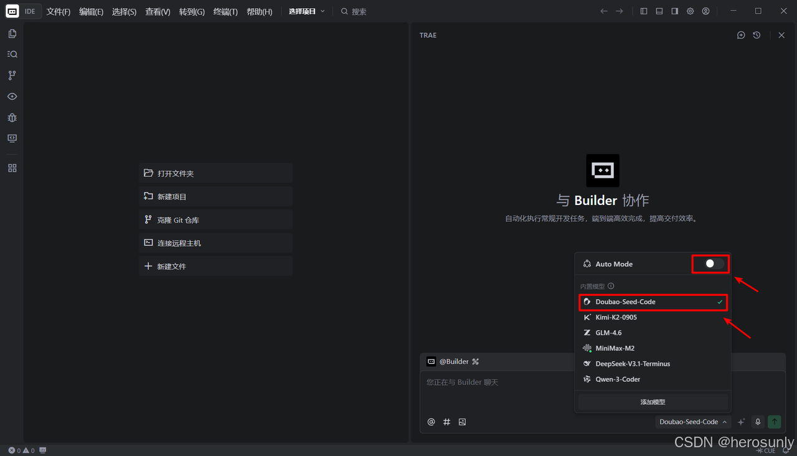Click the image attach icon in chat box
The image size is (797, 456).
pos(462,422)
